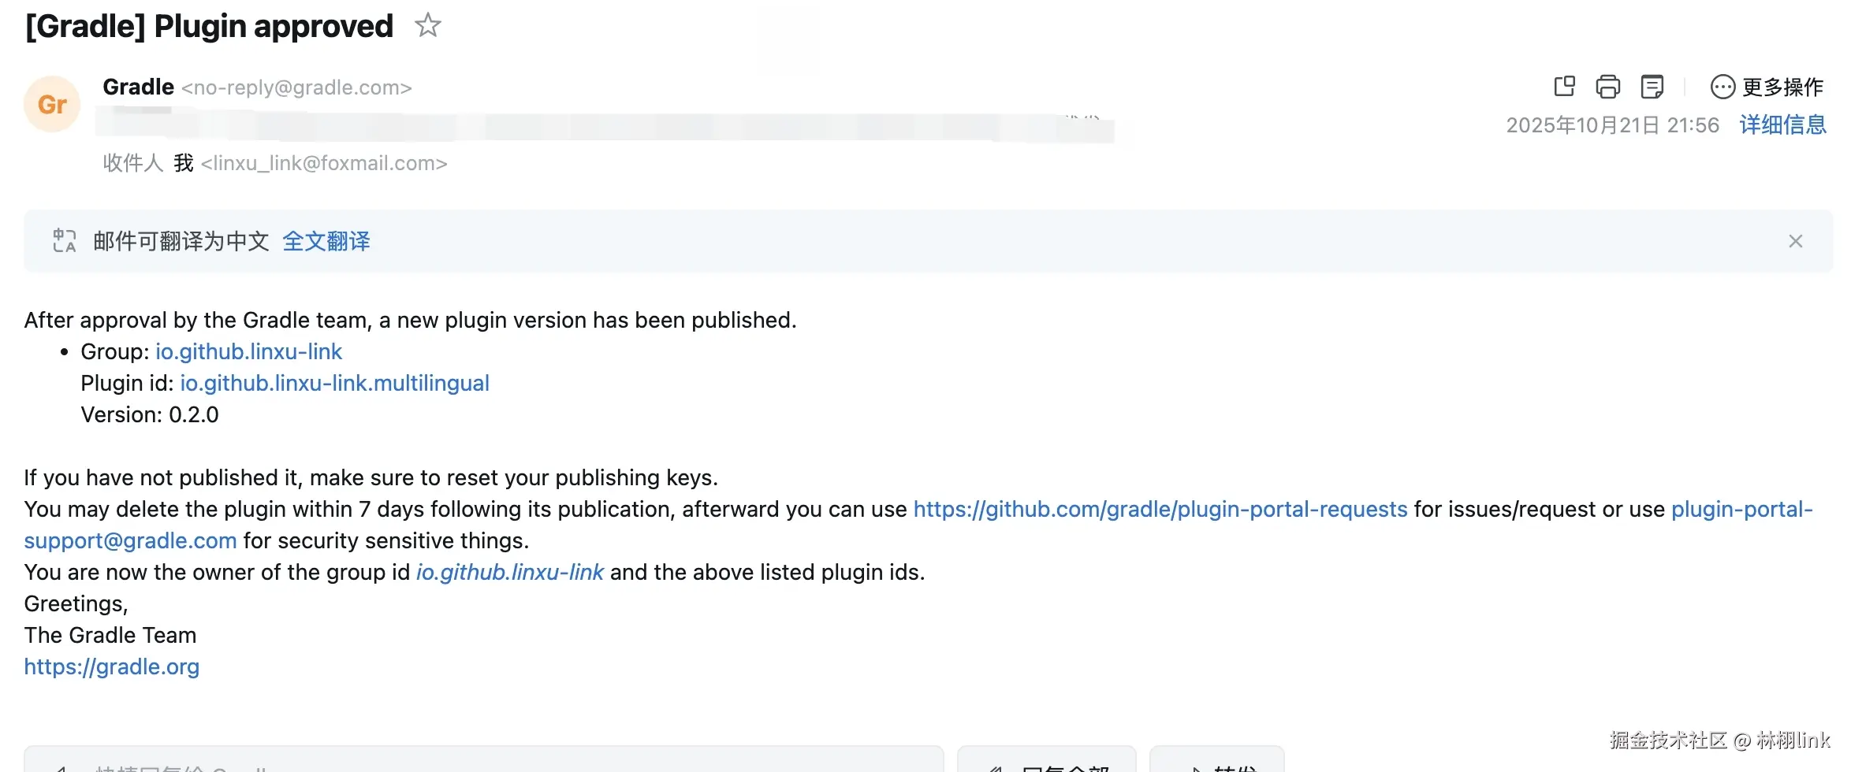Open the io.github.linxu-link.multilingual plugin id link
The image size is (1851, 772).
tap(334, 383)
